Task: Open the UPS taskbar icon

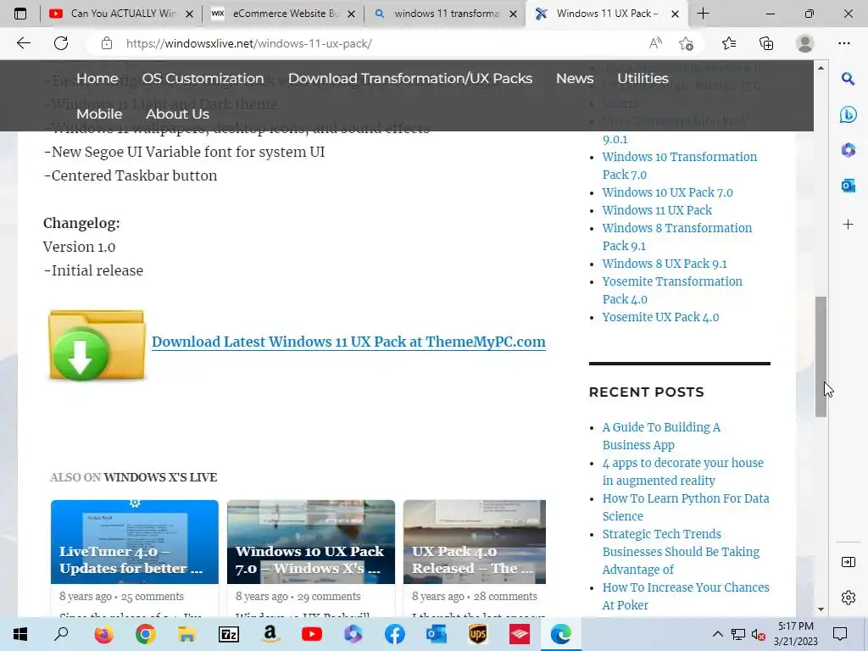Action: [x=478, y=634]
